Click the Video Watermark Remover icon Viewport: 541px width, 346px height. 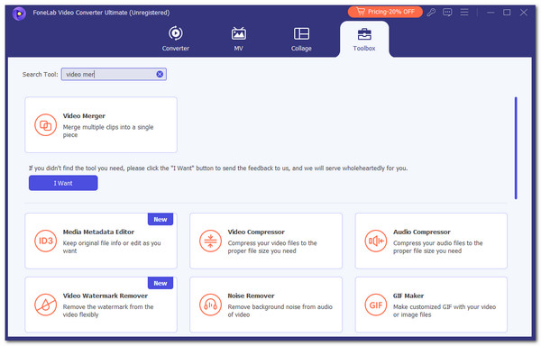pos(46,305)
